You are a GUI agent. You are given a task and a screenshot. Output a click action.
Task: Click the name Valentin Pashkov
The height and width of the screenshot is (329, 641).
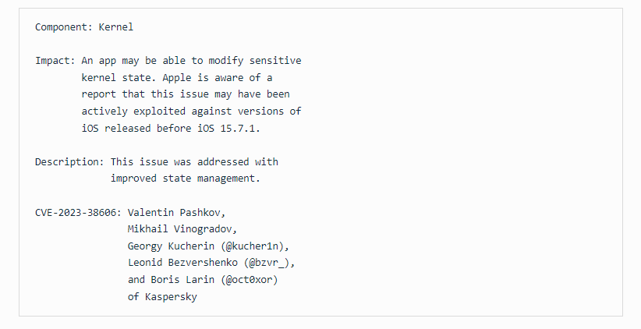click(174, 213)
